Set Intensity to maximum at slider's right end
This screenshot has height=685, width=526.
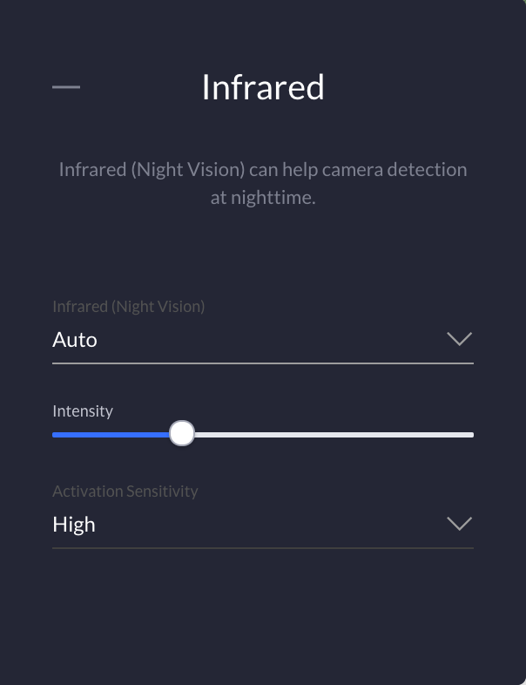click(472, 434)
